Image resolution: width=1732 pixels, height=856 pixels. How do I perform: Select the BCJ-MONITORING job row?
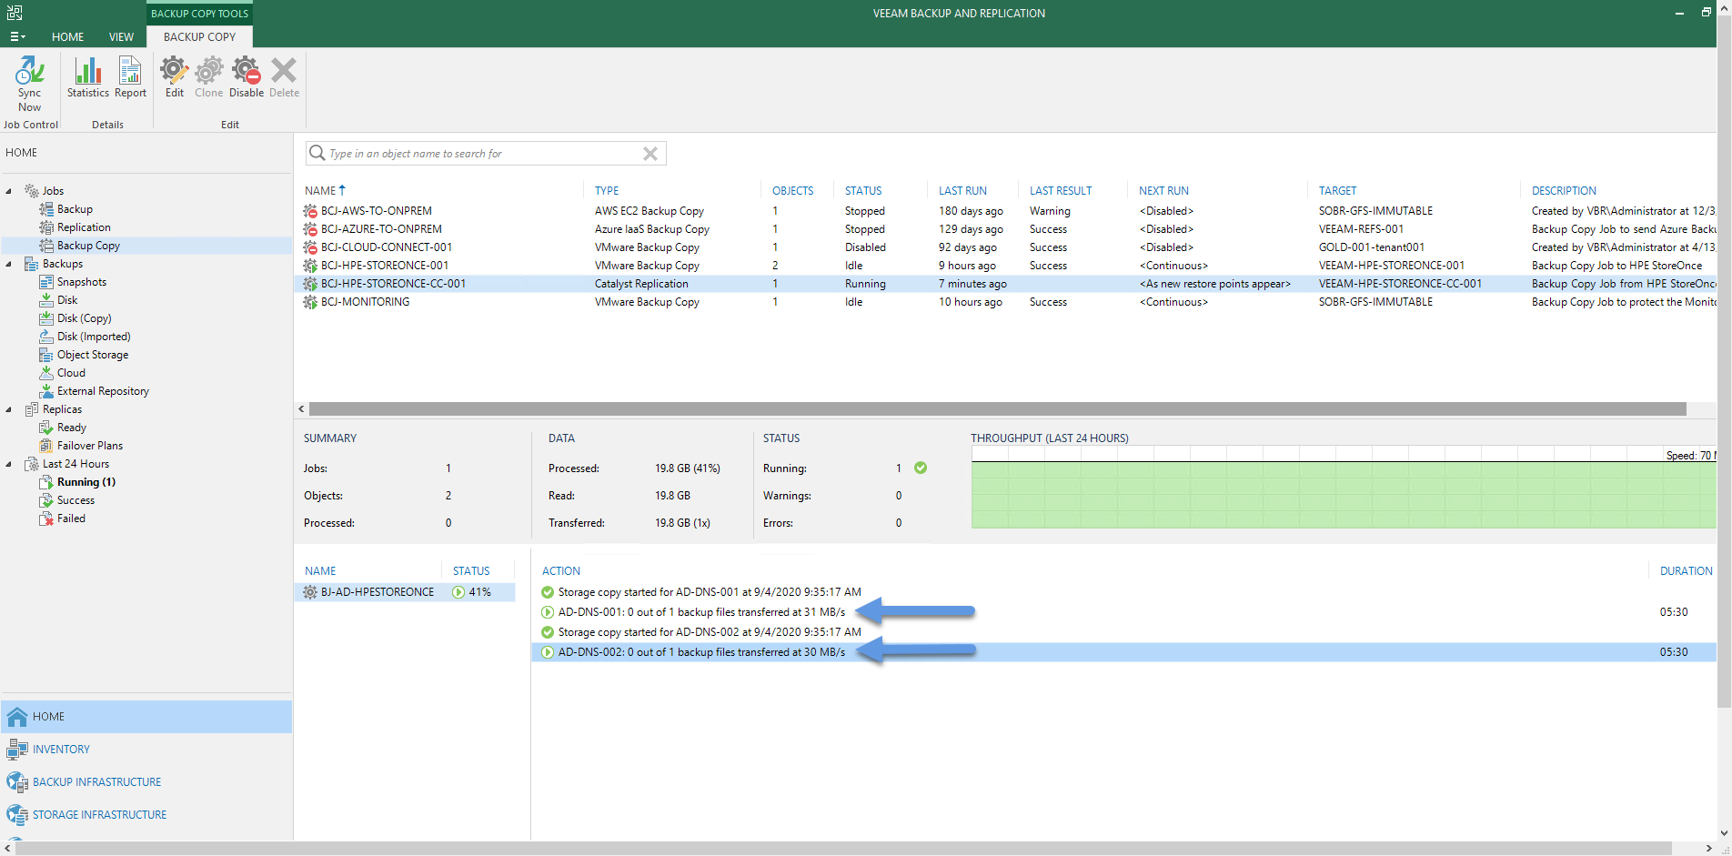click(1005, 302)
